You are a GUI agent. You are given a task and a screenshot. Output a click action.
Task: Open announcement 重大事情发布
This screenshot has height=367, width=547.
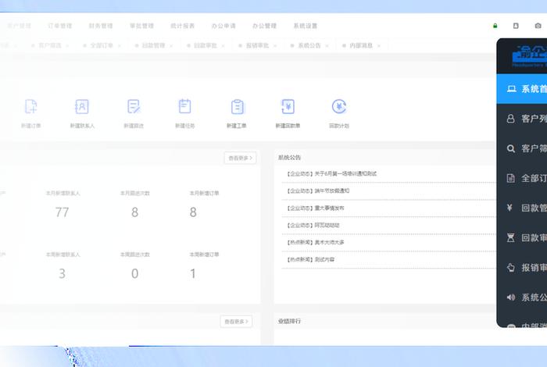click(x=316, y=208)
